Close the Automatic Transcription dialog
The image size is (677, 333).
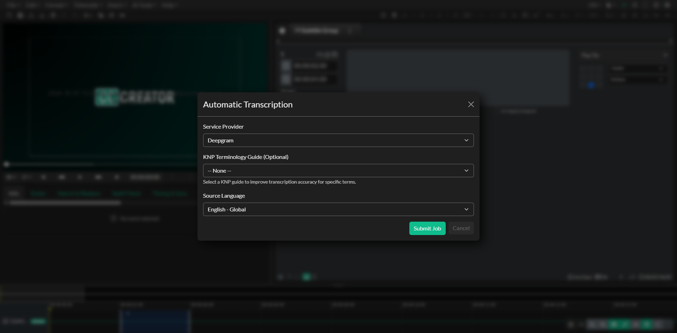pyautogui.click(x=471, y=104)
